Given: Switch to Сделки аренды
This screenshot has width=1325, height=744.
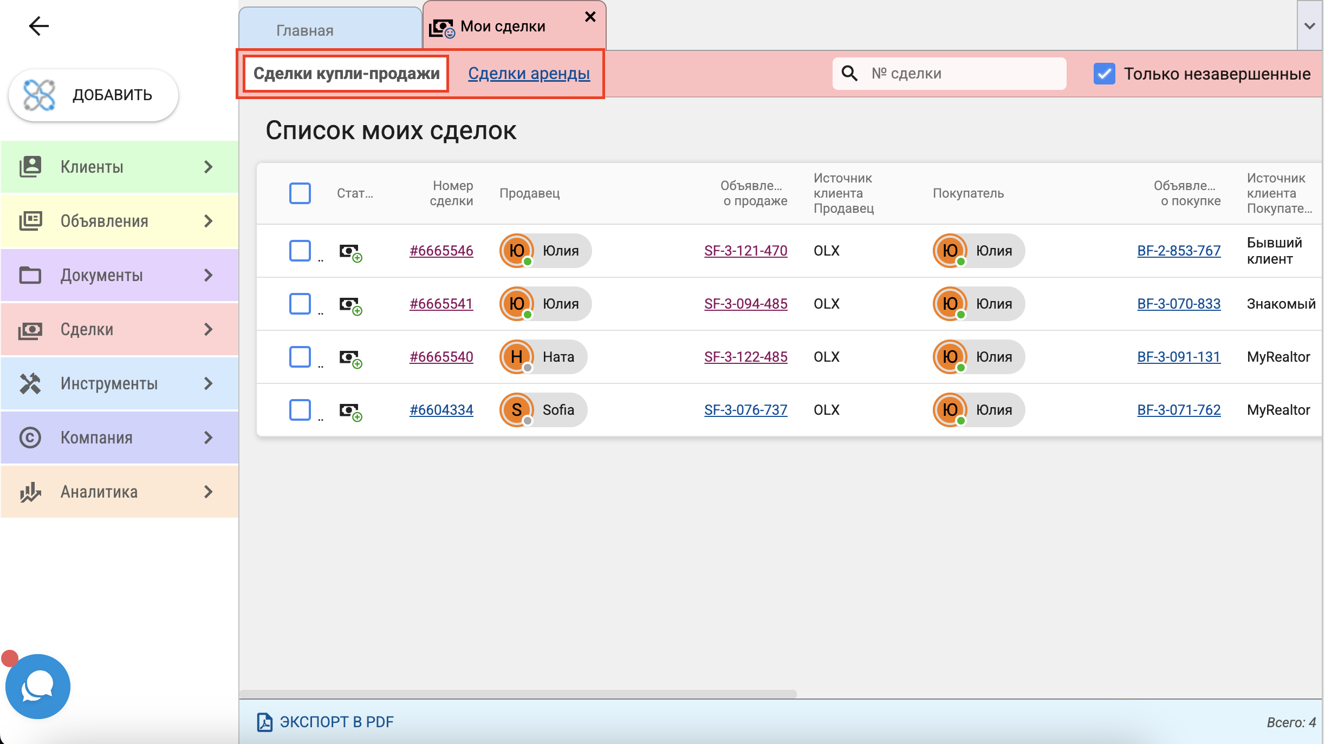Looking at the screenshot, I should (x=529, y=74).
